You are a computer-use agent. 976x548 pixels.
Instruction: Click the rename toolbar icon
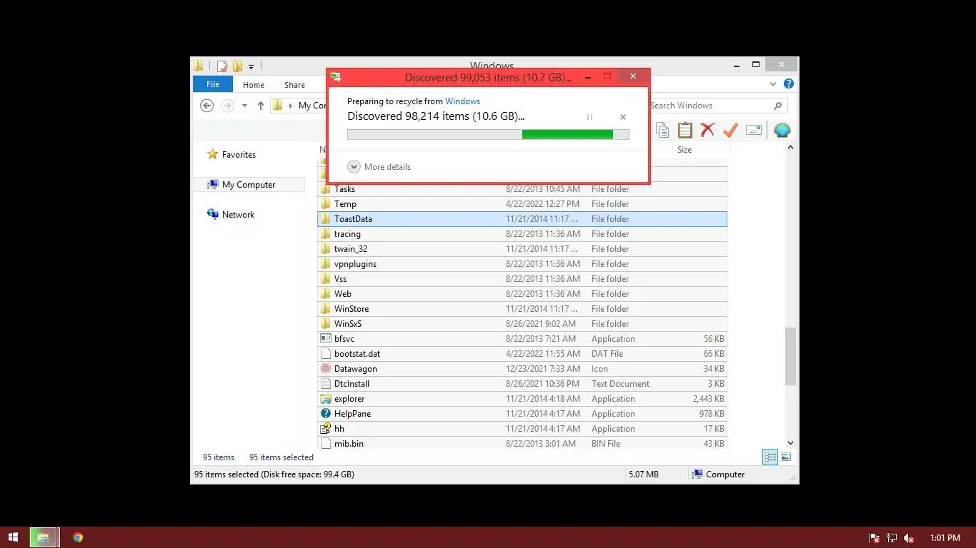(x=754, y=130)
